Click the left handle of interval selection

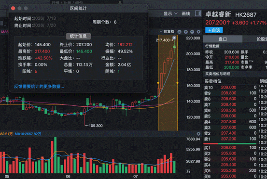158,83
